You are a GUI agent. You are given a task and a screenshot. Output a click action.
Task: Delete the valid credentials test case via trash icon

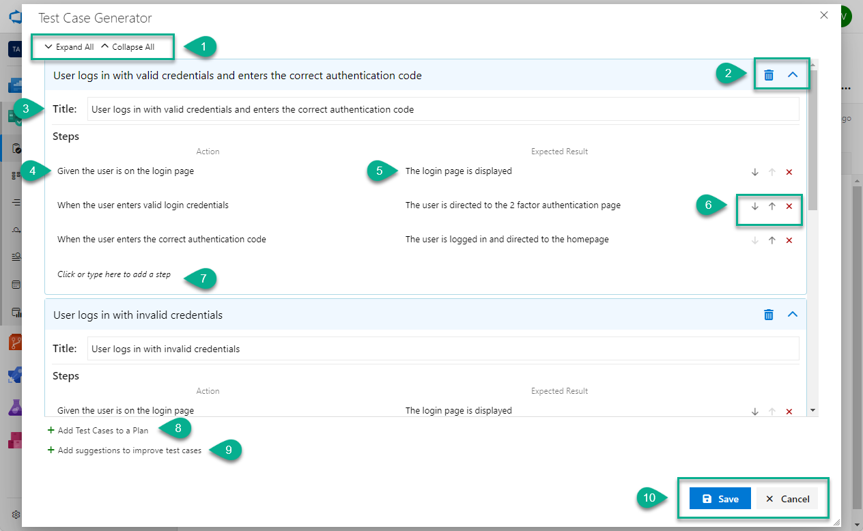769,75
